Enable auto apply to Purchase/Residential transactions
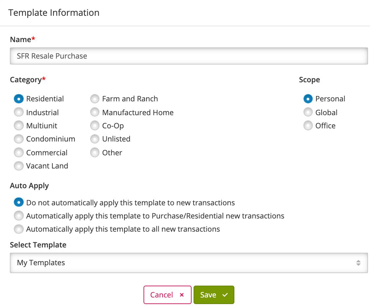Image resolution: width=370 pixels, height=308 pixels. 19,216
